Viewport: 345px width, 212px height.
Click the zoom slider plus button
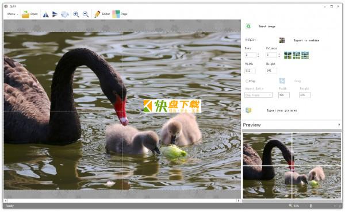[335, 206]
